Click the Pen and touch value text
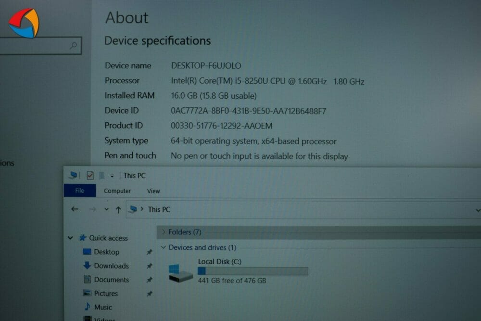Screen dimensions: 481x321 pyautogui.click(x=260, y=156)
